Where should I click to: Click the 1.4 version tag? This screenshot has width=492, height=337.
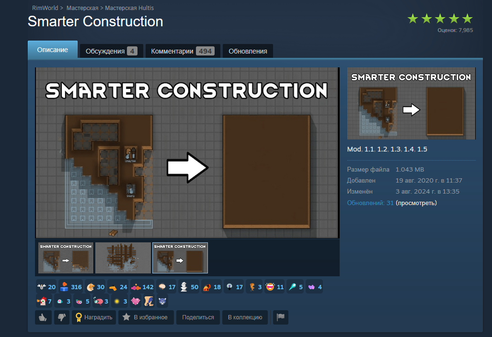(x=409, y=149)
